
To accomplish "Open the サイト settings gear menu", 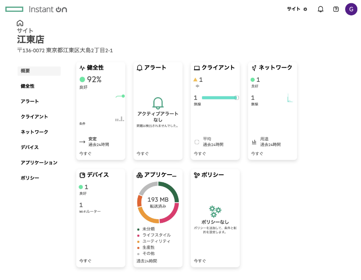I will (x=305, y=9).
